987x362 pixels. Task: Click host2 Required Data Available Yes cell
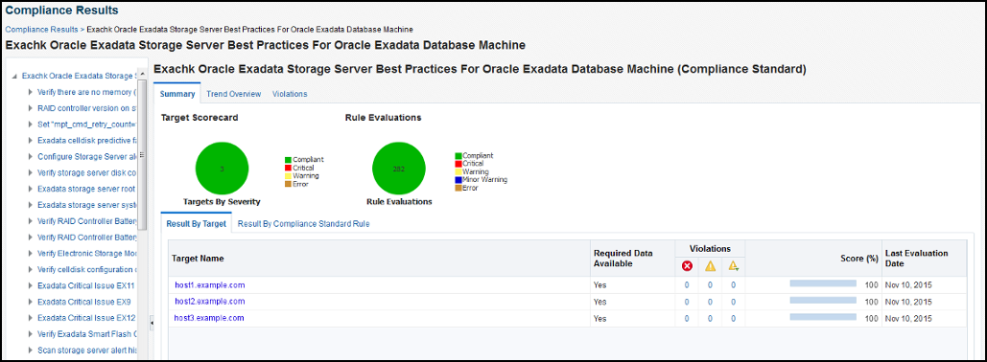(x=599, y=302)
